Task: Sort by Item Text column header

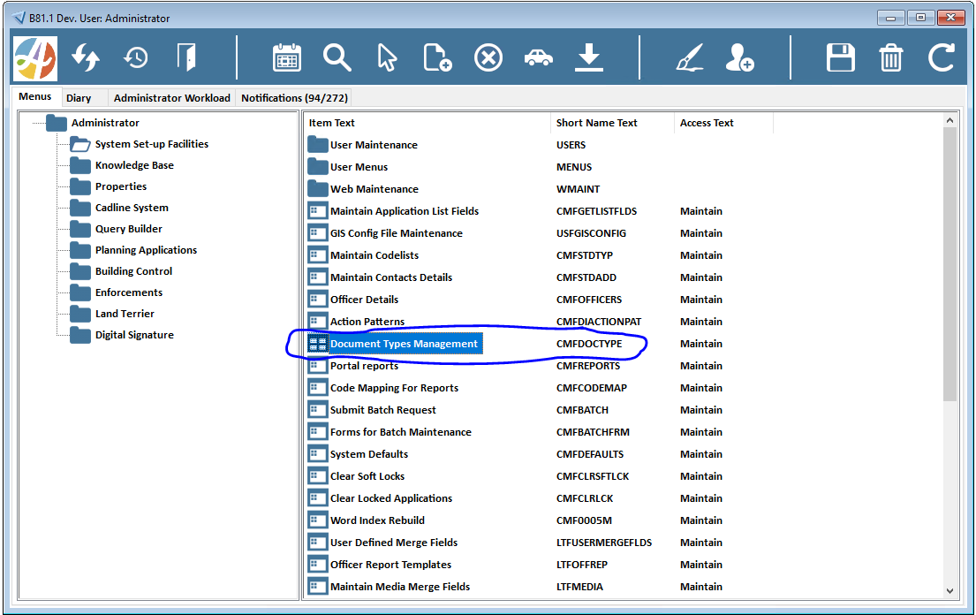Action: pyautogui.click(x=427, y=123)
